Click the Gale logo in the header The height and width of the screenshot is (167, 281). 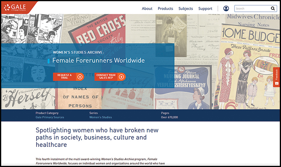[x=15, y=7]
